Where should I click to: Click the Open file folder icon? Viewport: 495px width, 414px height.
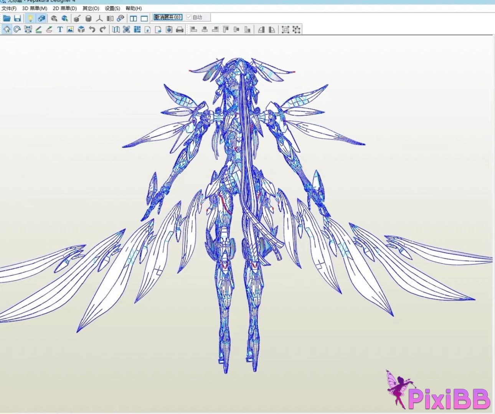(7, 18)
